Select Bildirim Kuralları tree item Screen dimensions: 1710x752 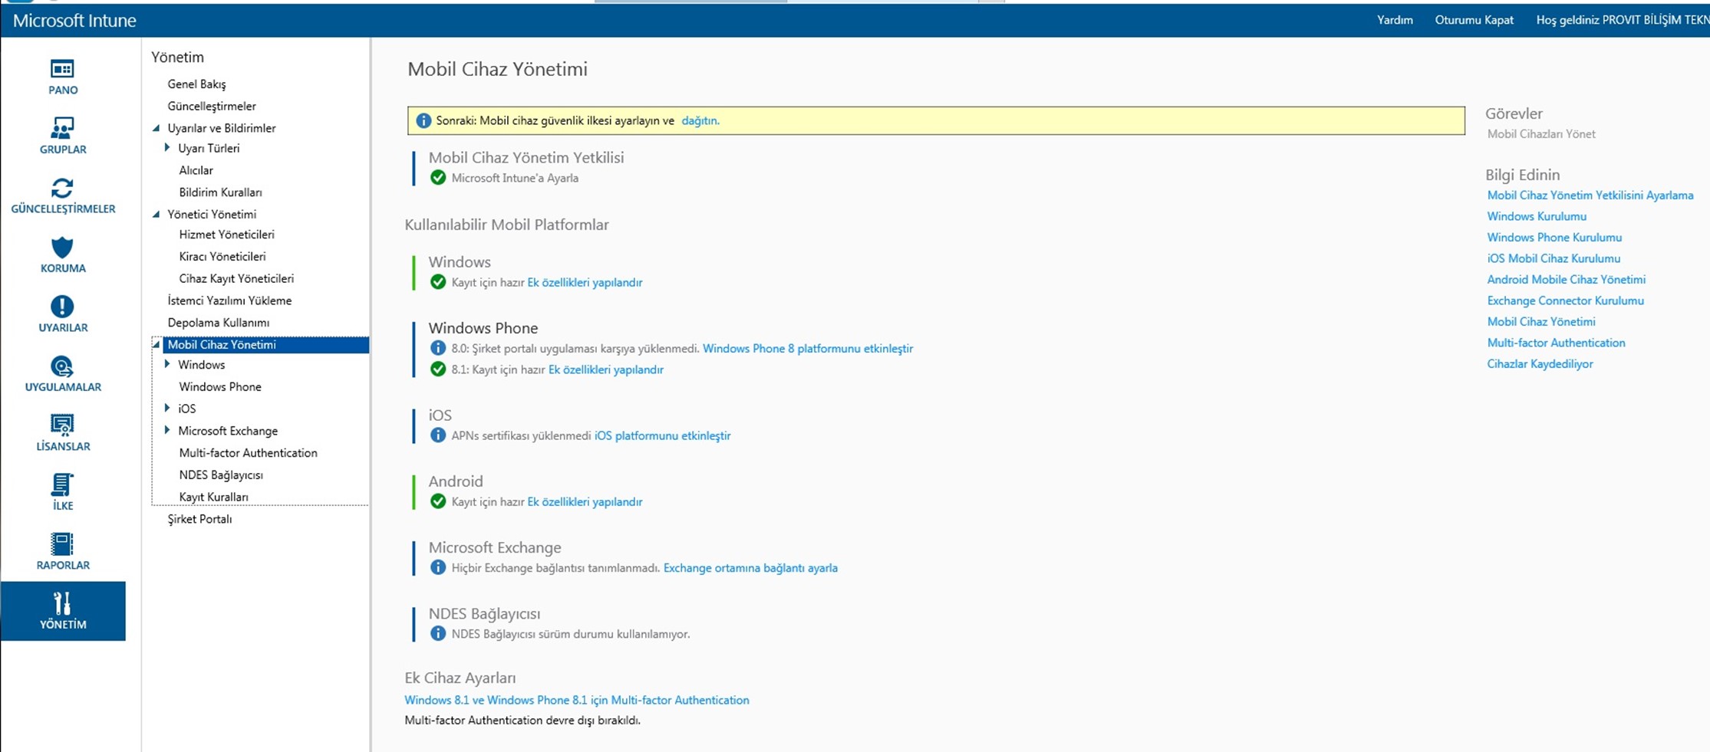pyautogui.click(x=220, y=192)
